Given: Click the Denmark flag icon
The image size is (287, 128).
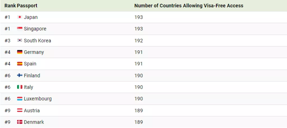Looking at the screenshot, I should tap(20, 122).
